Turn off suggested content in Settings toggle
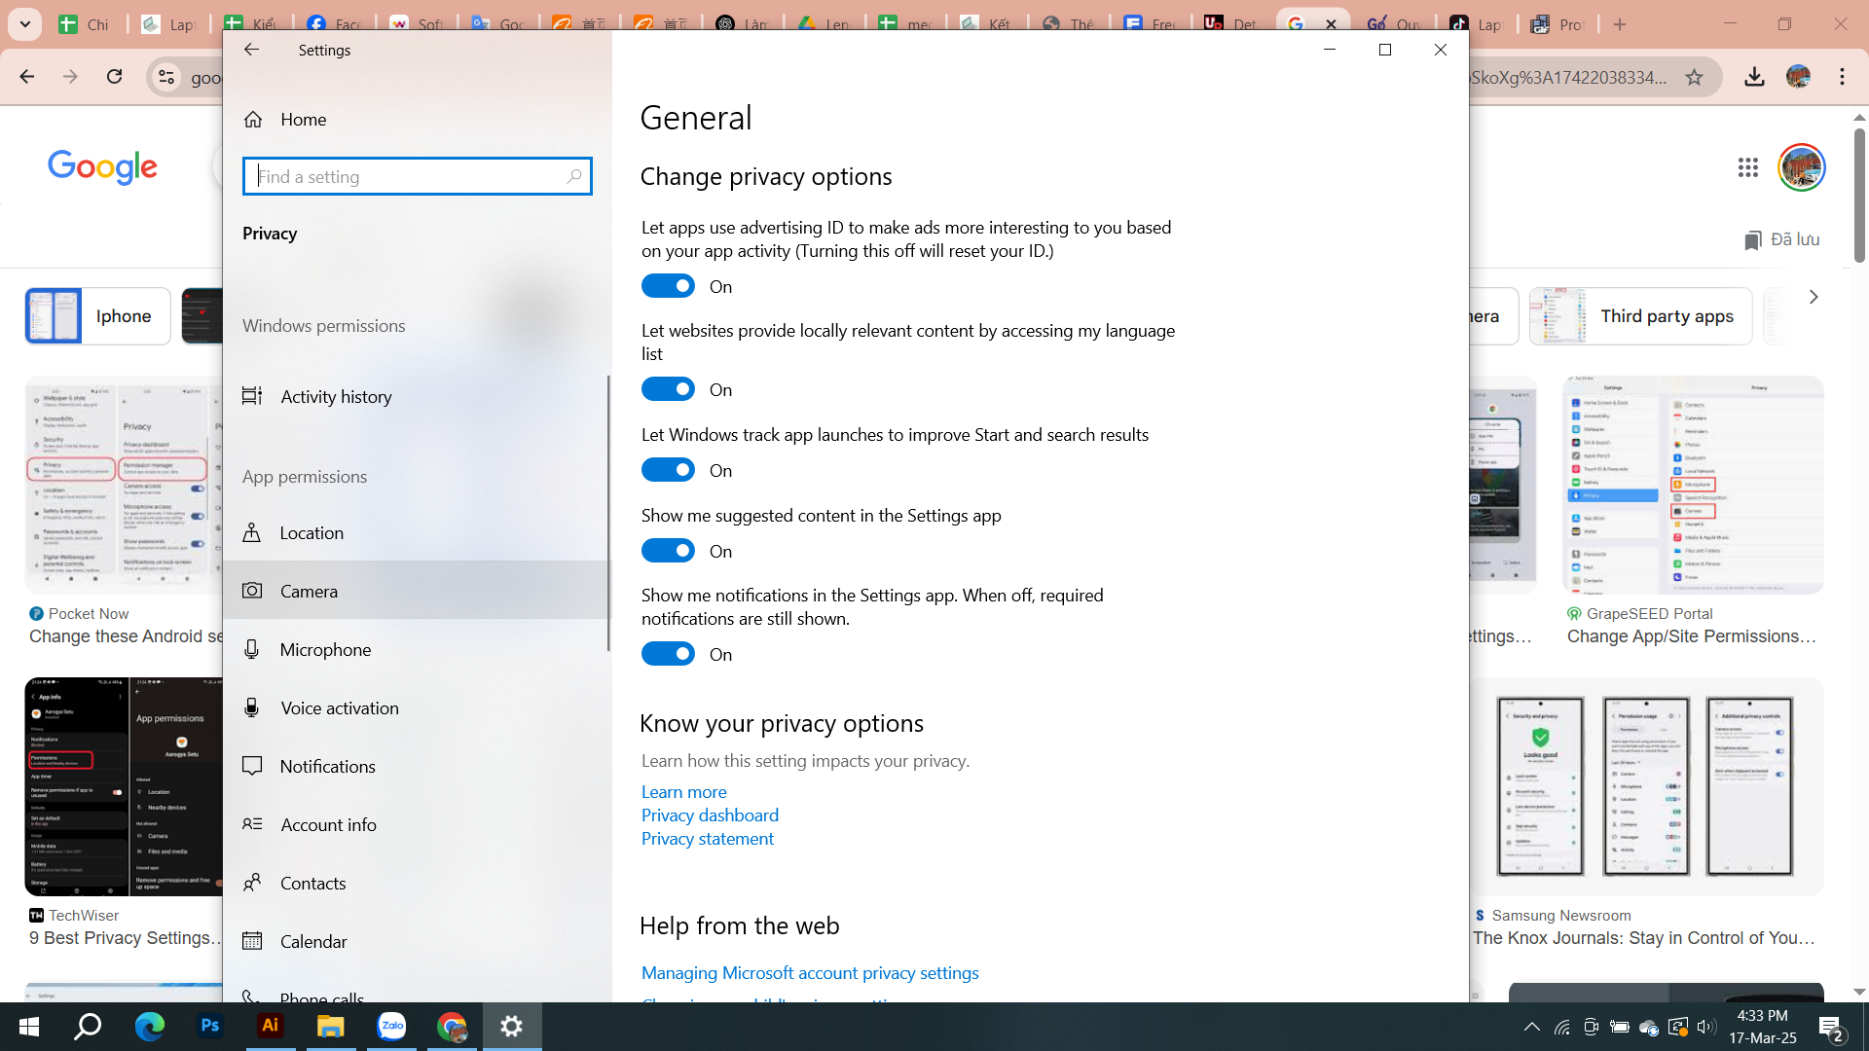 coord(668,552)
